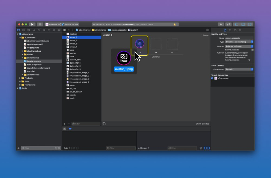
Task: Clear the console with the trash icon
Action: 201,148
